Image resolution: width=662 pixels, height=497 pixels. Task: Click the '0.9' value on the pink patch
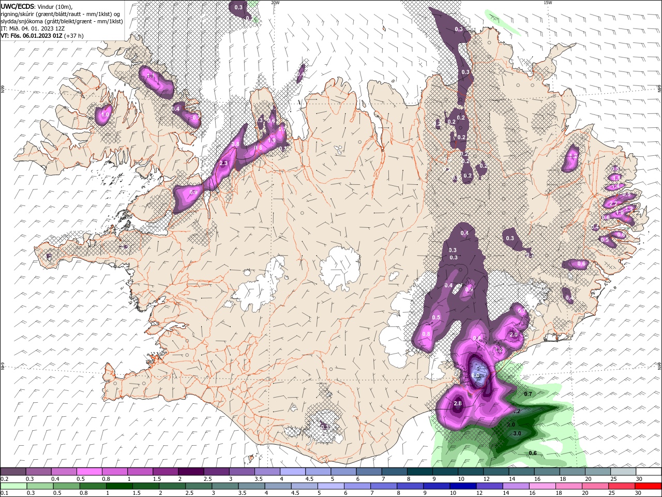point(193,192)
